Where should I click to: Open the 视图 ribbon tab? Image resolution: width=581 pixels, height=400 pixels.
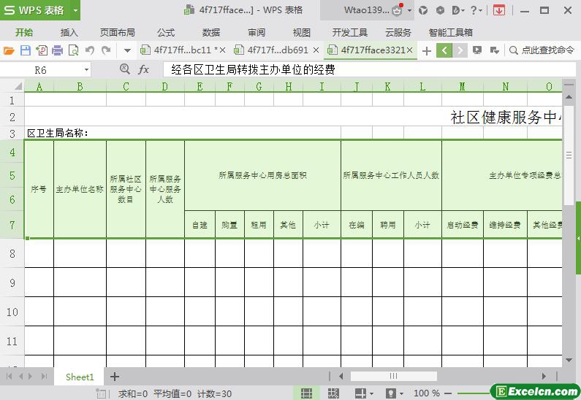tap(302, 33)
